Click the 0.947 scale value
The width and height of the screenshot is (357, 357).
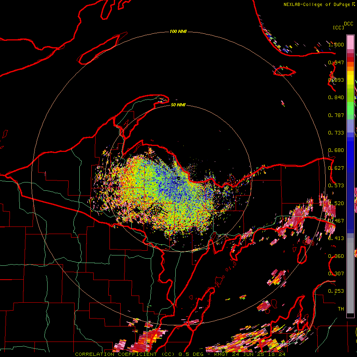tap(336, 62)
